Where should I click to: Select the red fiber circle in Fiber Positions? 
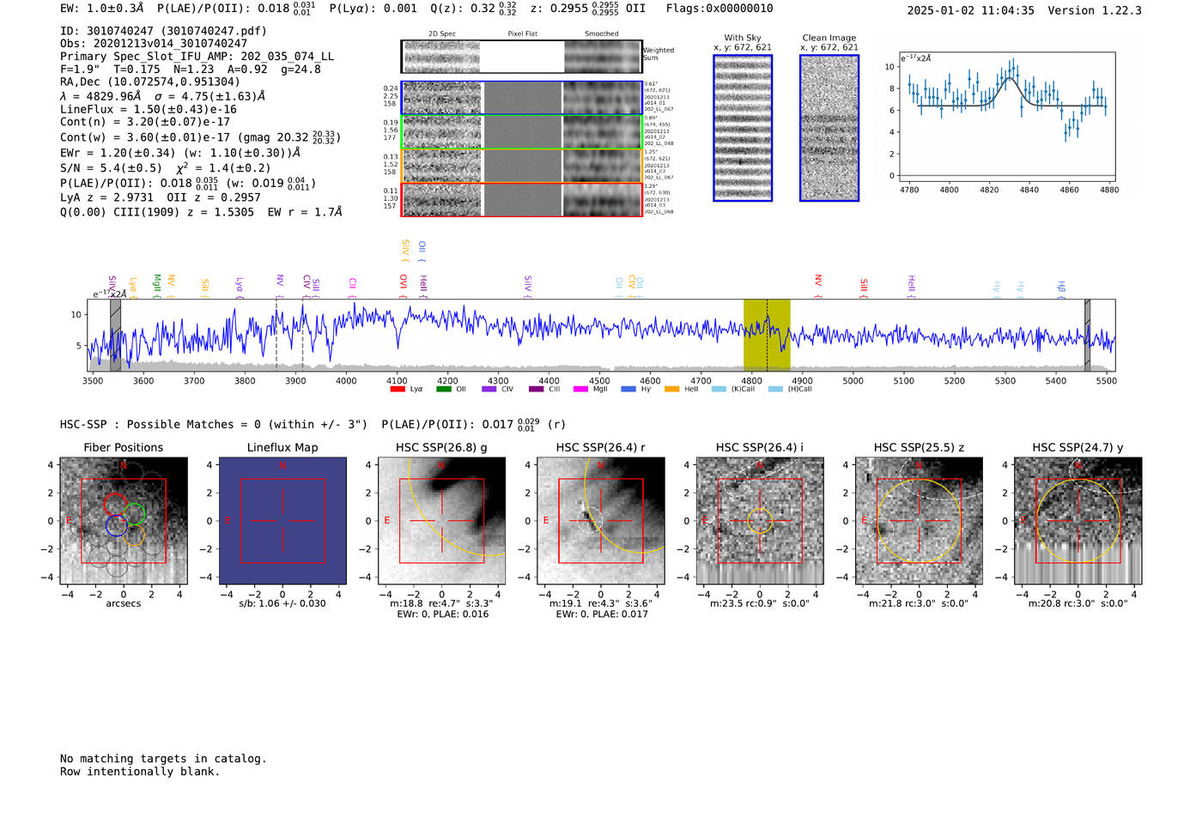pyautogui.click(x=116, y=505)
